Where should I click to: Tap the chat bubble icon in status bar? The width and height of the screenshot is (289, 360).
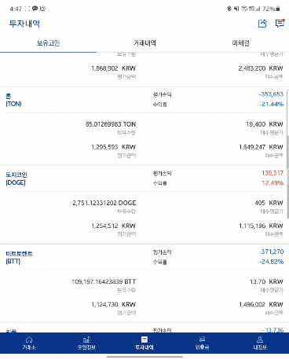point(35,9)
